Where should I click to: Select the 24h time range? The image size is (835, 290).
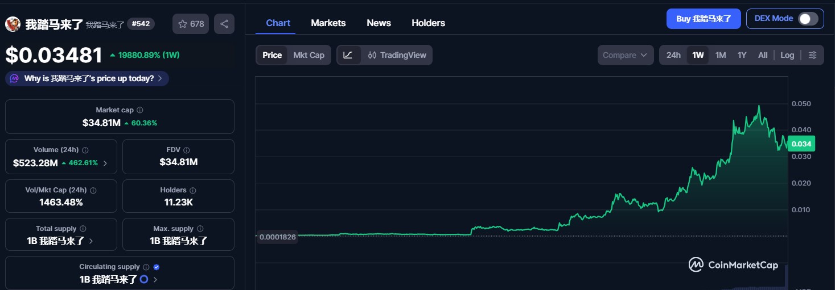coord(673,55)
